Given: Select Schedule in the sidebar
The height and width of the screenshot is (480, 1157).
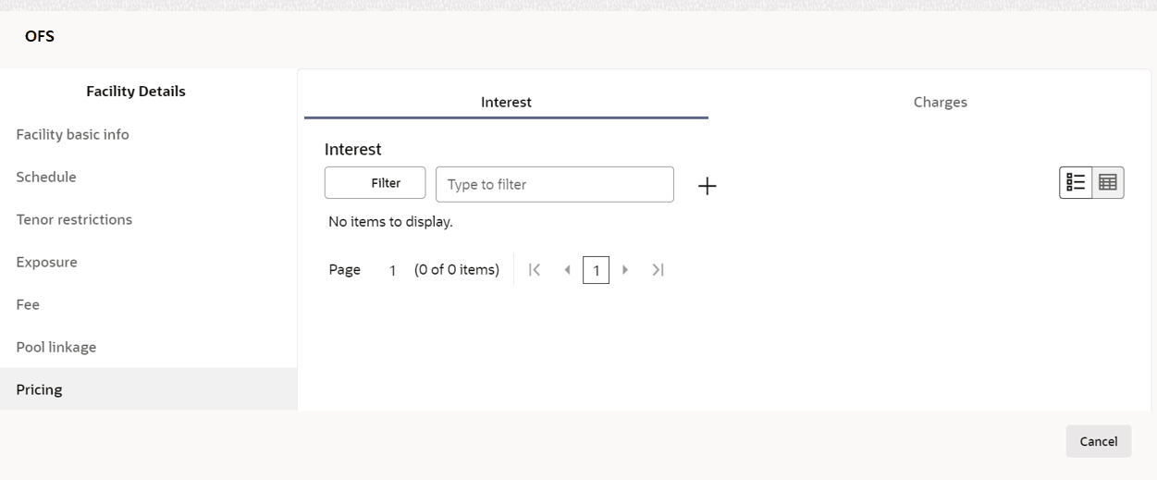Looking at the screenshot, I should [x=46, y=177].
